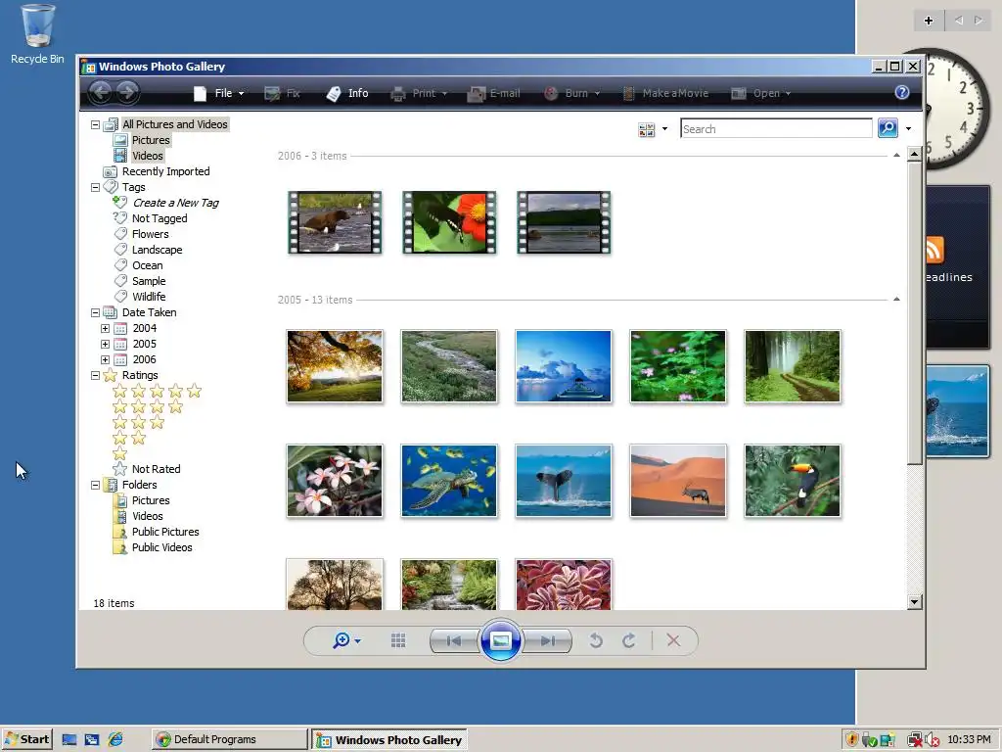This screenshot has height=752, width=1002.
Task: Select the Landscape tag
Action: tap(158, 250)
